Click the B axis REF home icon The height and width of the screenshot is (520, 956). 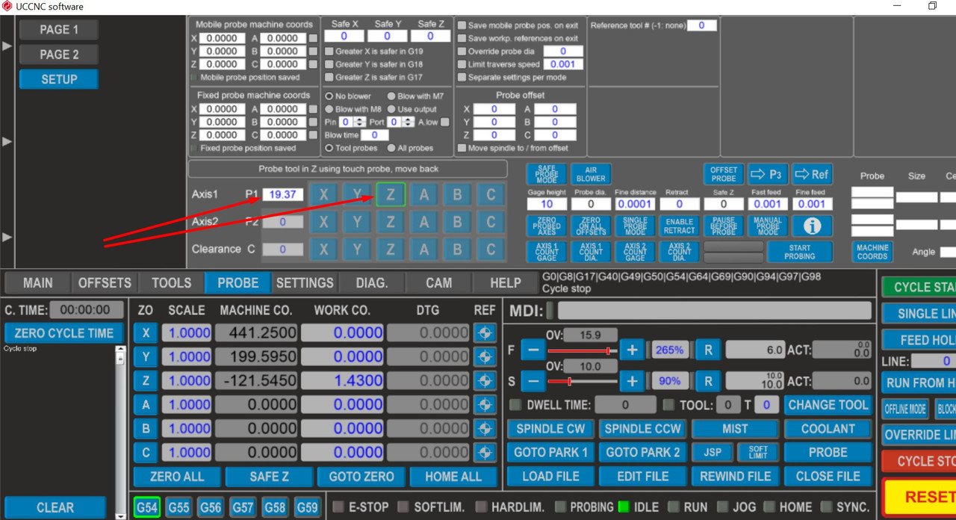tap(485, 429)
